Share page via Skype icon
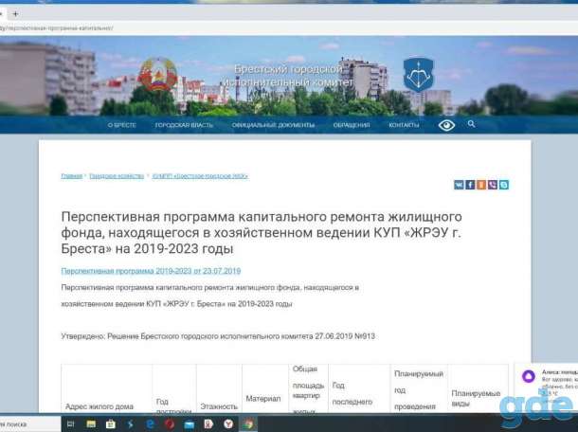This screenshot has height=432, width=578. pyautogui.click(x=504, y=185)
